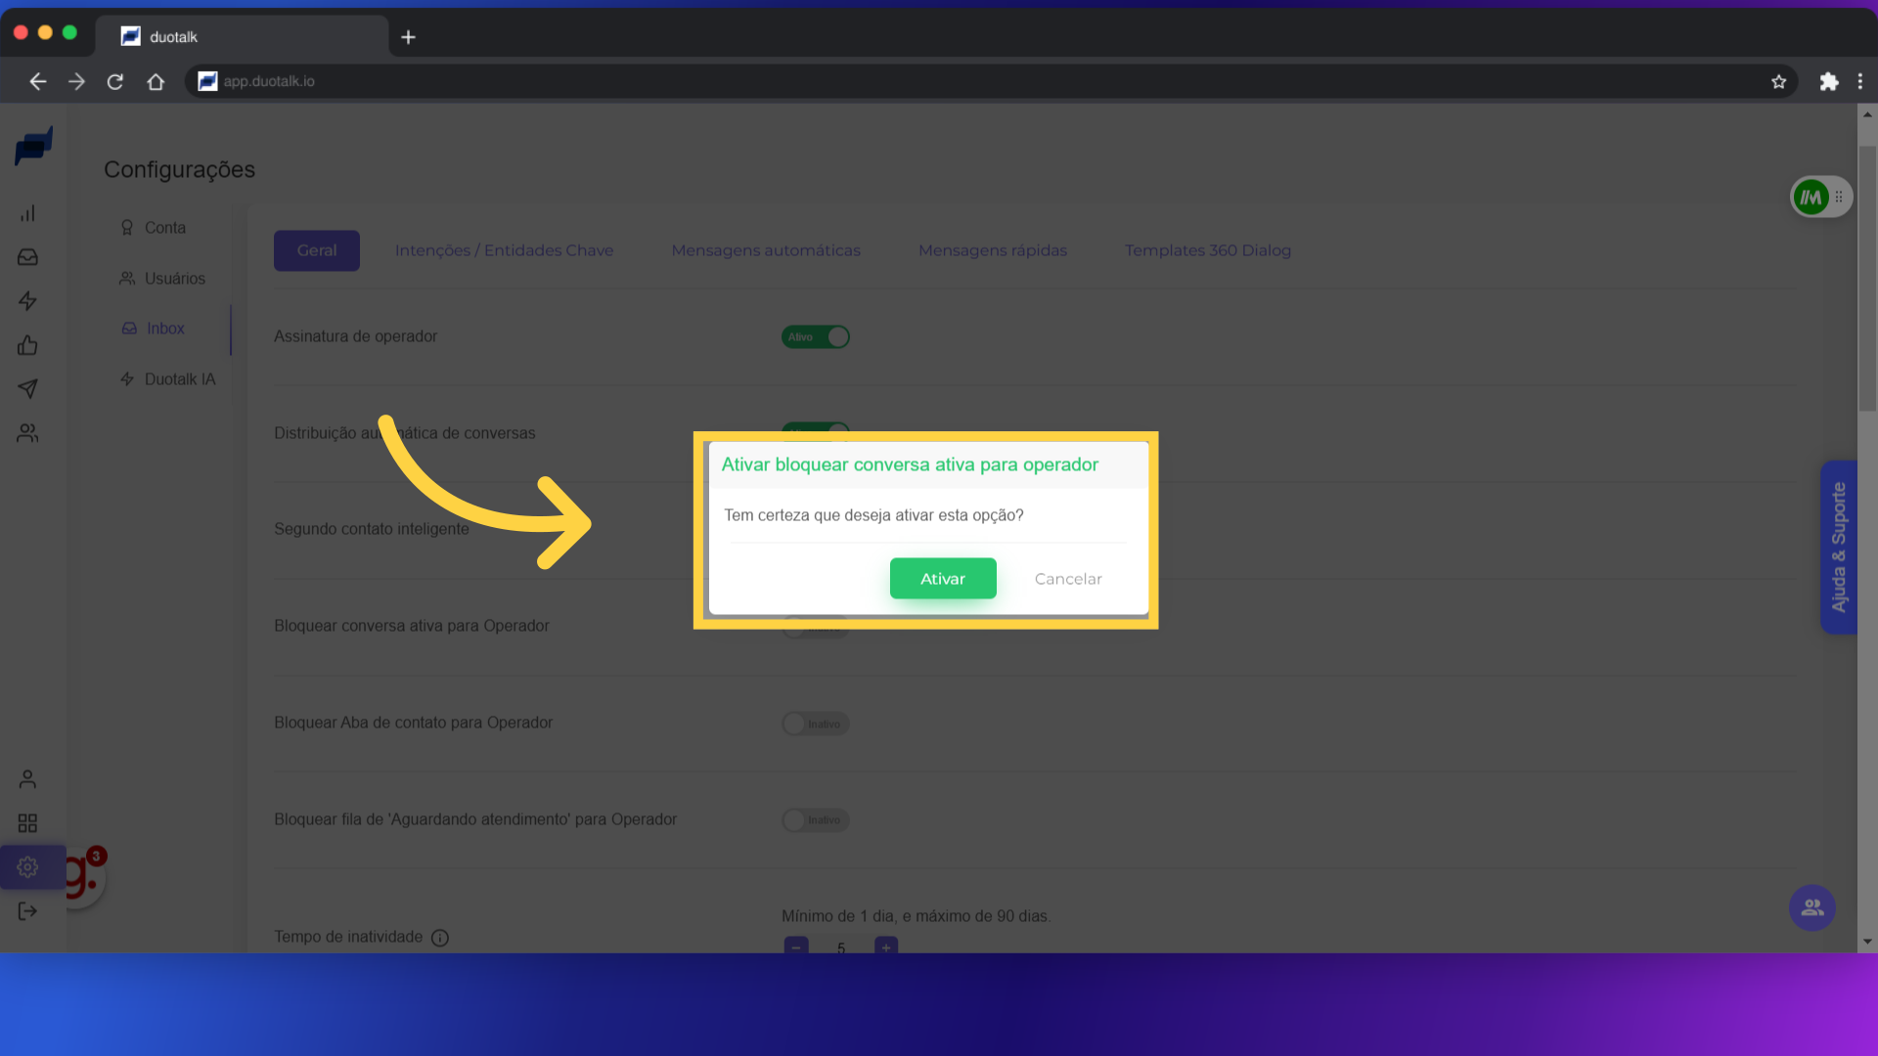Open the inbox tray sidebar icon

tap(27, 257)
